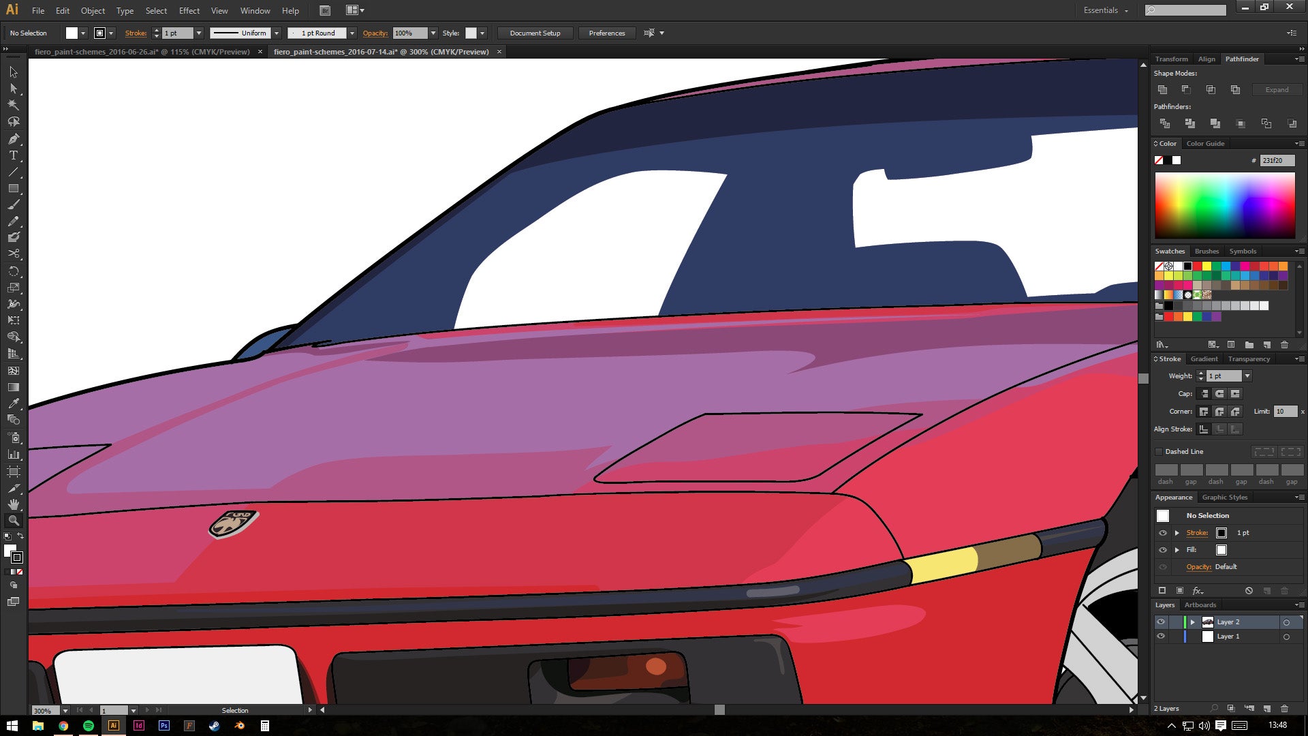Select the Paintbrush tool

pyautogui.click(x=14, y=204)
